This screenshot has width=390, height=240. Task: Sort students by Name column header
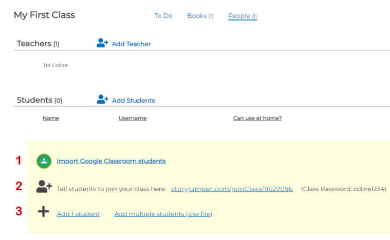pos(50,118)
